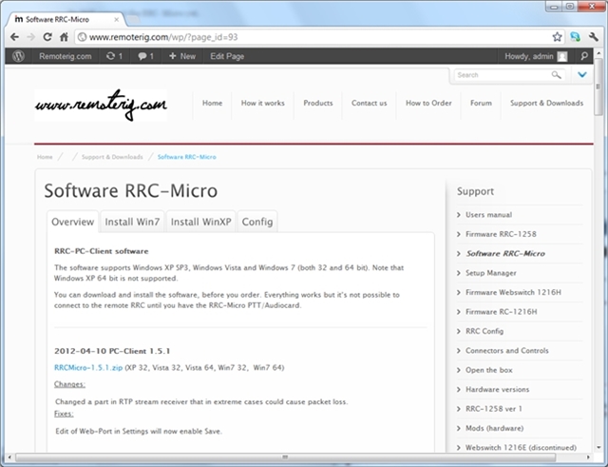608x467 pixels.
Task: Open the Chrome wrench settings menu
Action: pyautogui.click(x=593, y=37)
